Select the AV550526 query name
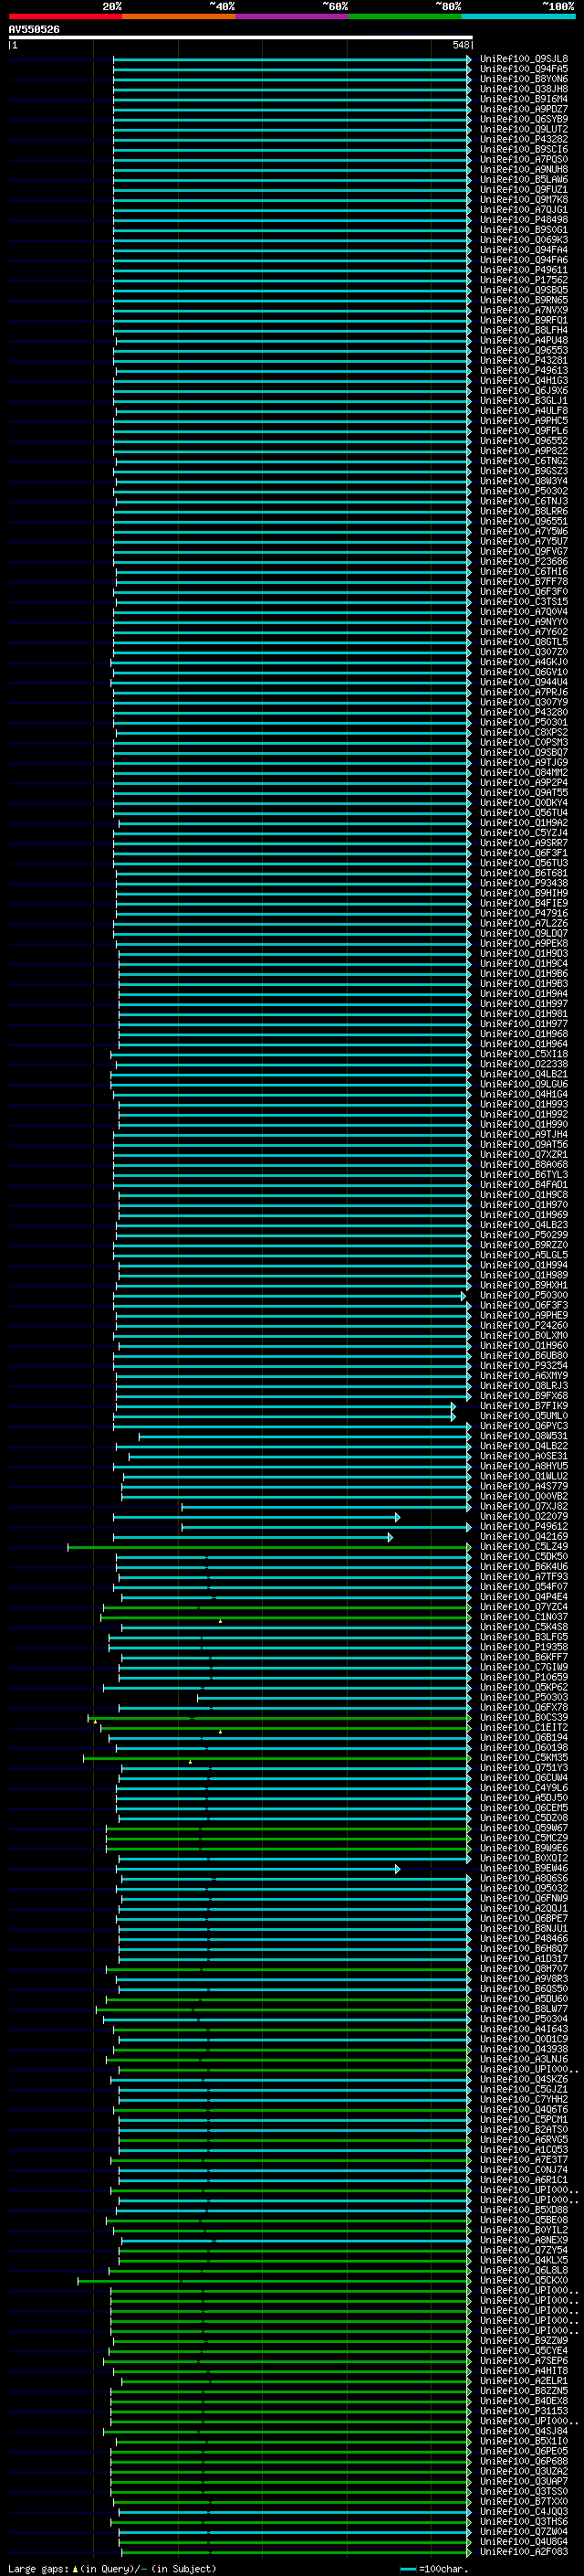Viewport: 584px width, 2576px height. (34, 30)
